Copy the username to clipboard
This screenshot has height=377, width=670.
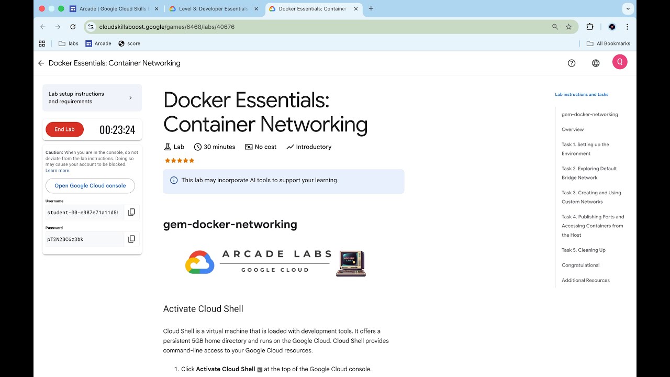(x=131, y=212)
